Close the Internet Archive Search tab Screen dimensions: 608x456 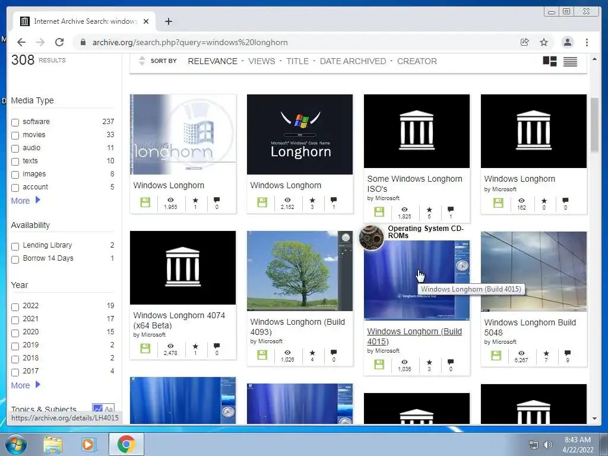146,21
